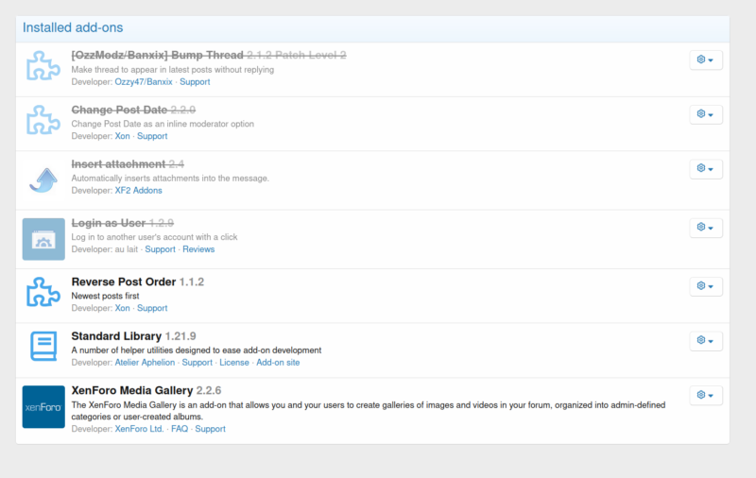Open gear menu for Reverse Post Order
This screenshot has width=756, height=478.
705,286
